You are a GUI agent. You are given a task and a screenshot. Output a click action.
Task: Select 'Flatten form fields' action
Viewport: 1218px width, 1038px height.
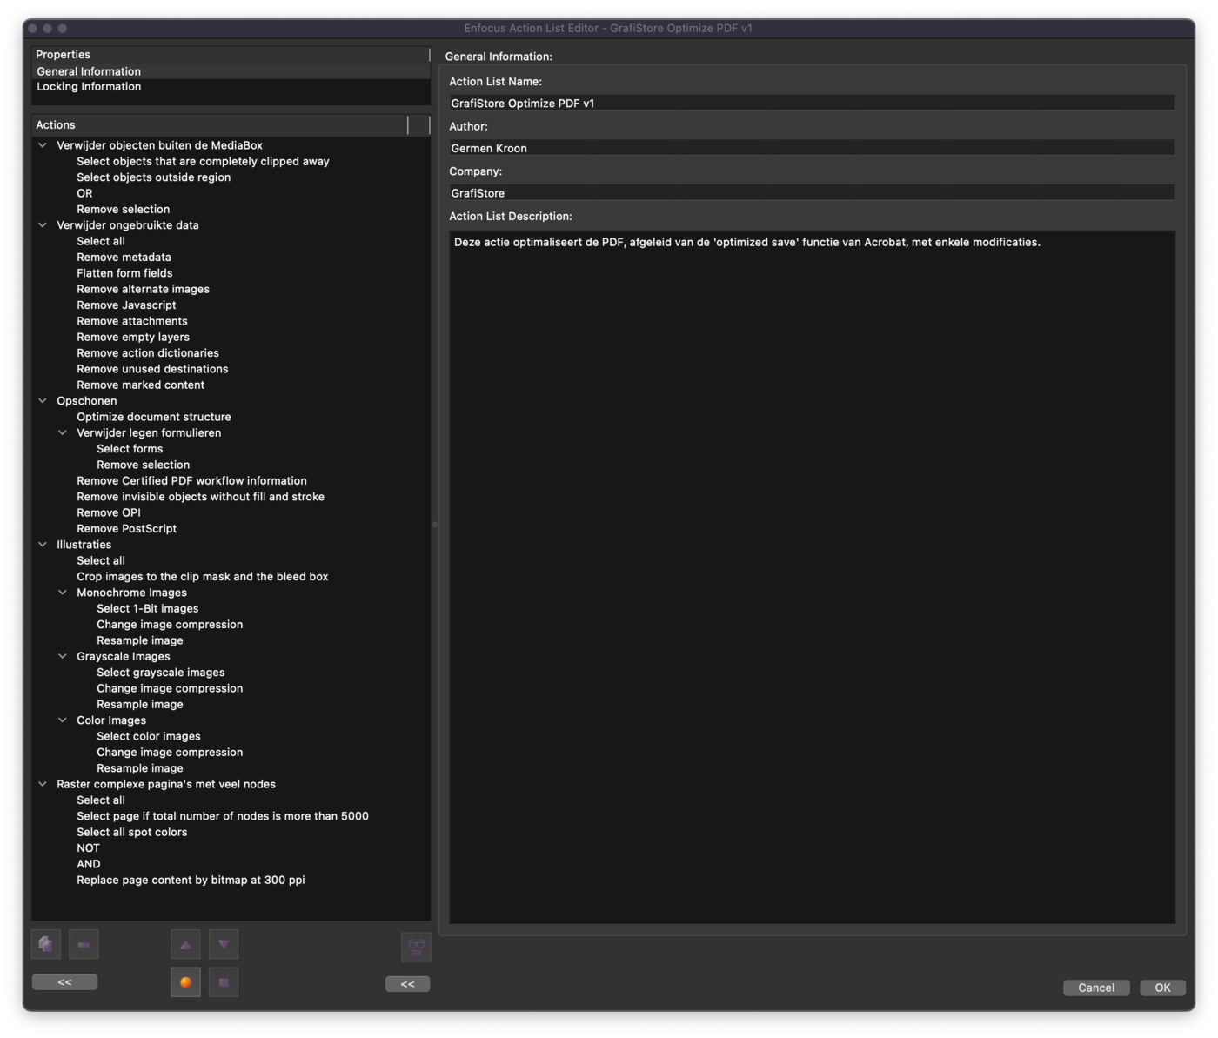click(124, 273)
